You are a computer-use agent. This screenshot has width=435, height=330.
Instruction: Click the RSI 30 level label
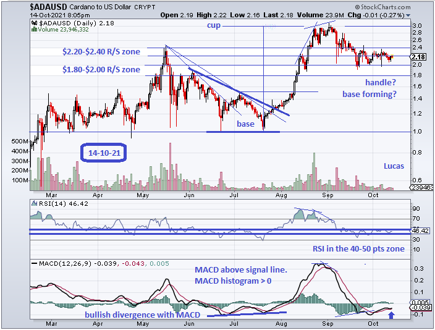(x=416, y=239)
